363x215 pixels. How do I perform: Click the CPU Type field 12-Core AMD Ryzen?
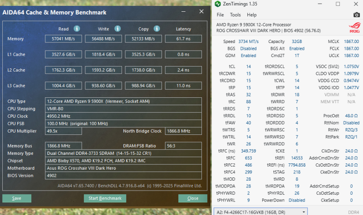pos(123,101)
